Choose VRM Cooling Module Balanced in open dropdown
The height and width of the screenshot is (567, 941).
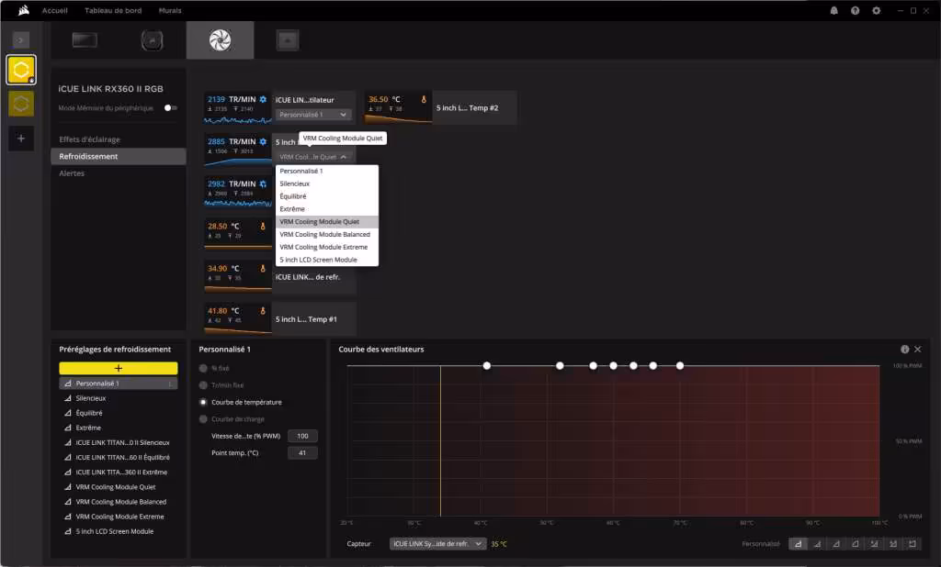pos(327,234)
